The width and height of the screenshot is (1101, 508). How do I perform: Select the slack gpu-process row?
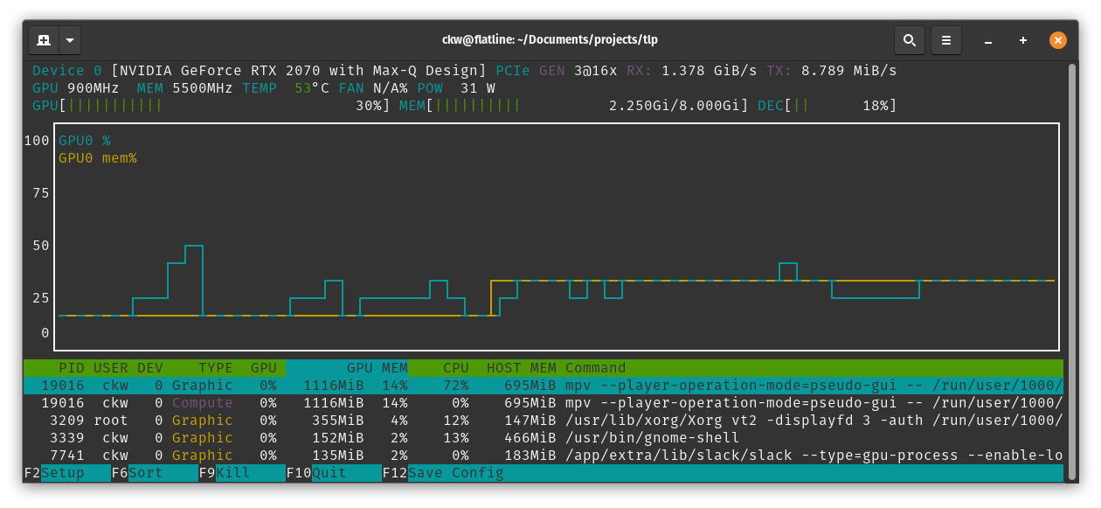pos(350,455)
